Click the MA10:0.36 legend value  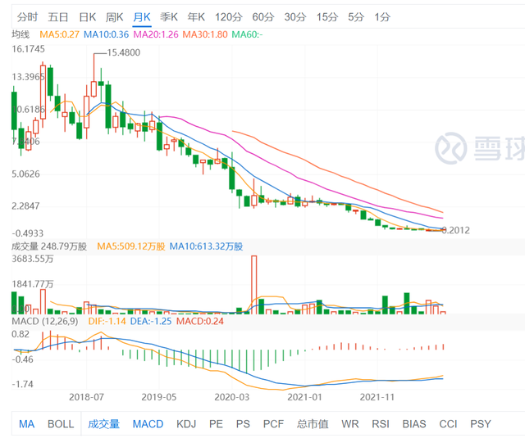coord(106,34)
